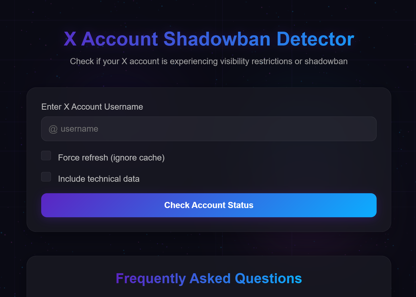Enable the Force refresh (ignore cache) option
The image size is (416, 297).
[x=46, y=155]
